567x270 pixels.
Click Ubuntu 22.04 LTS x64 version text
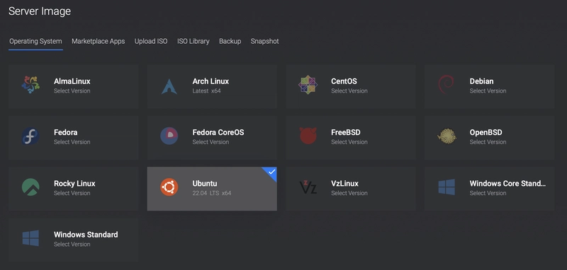[x=211, y=193]
